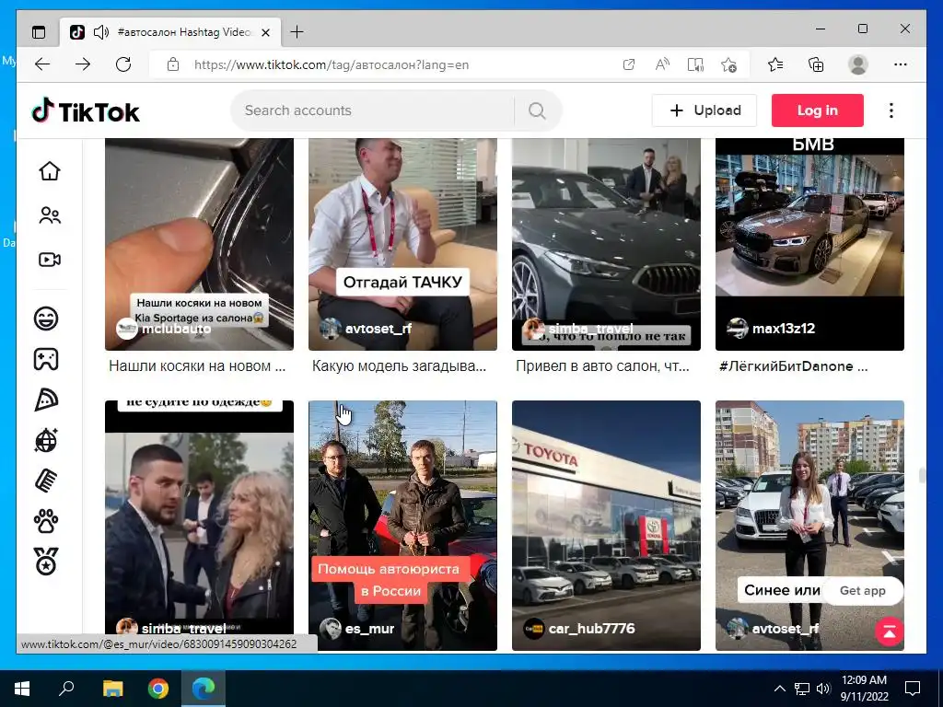Open the car_hub7776 Toyota dealership video
The image size is (943, 707).
tap(606, 526)
